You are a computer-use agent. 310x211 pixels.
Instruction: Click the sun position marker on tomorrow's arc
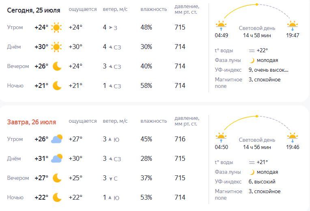pyautogui.click(x=256, y=116)
